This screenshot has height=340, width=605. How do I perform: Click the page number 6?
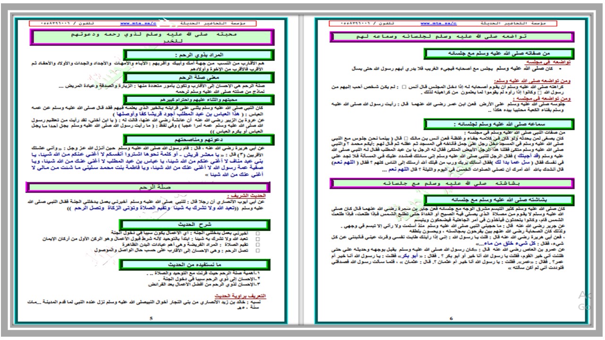pos(451,318)
